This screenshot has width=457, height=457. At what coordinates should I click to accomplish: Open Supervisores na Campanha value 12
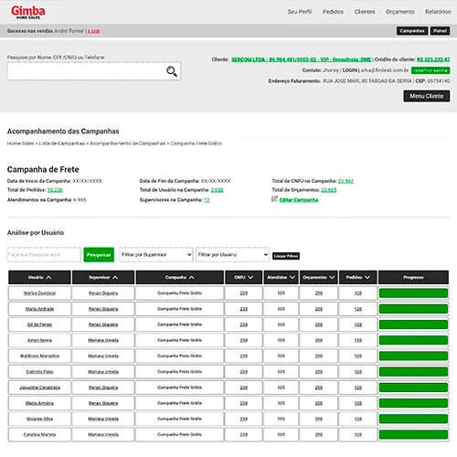207,200
